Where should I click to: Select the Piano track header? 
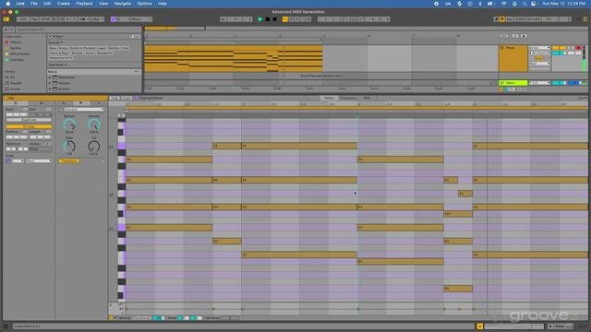[513, 58]
